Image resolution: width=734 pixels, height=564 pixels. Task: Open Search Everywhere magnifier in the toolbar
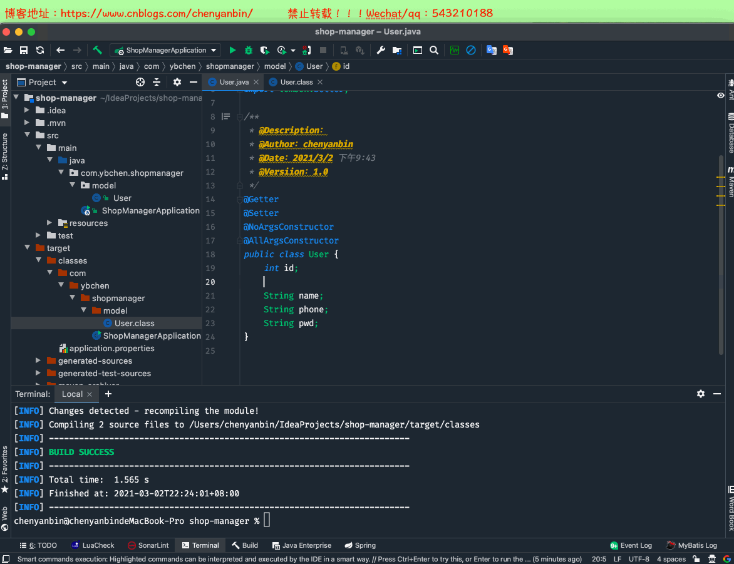434,50
